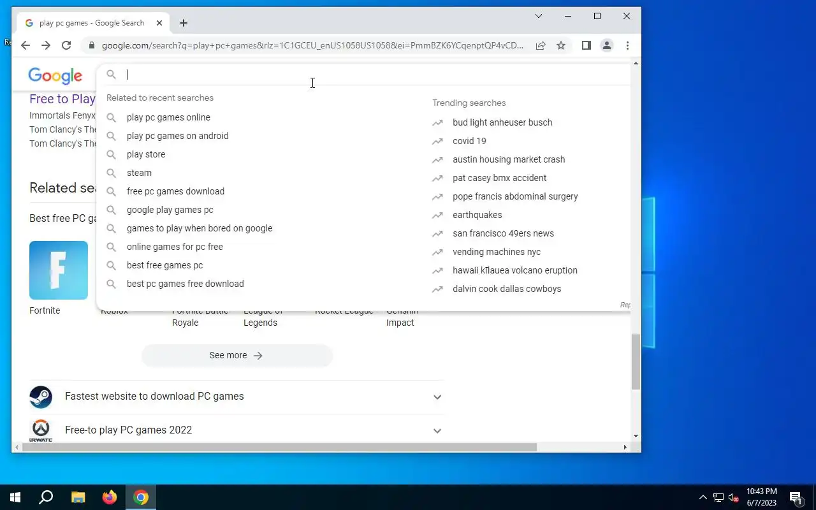Open a new Chrome tab
Image resolution: width=816 pixels, height=510 pixels.
184,23
